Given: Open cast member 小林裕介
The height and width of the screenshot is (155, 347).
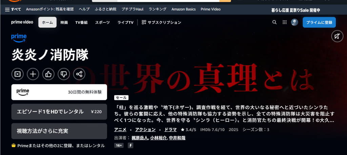Looking at the screenshot, I should (158, 138).
